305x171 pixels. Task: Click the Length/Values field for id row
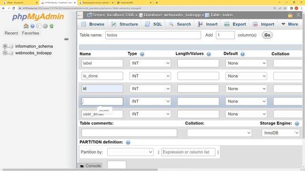pyautogui.click(x=198, y=89)
